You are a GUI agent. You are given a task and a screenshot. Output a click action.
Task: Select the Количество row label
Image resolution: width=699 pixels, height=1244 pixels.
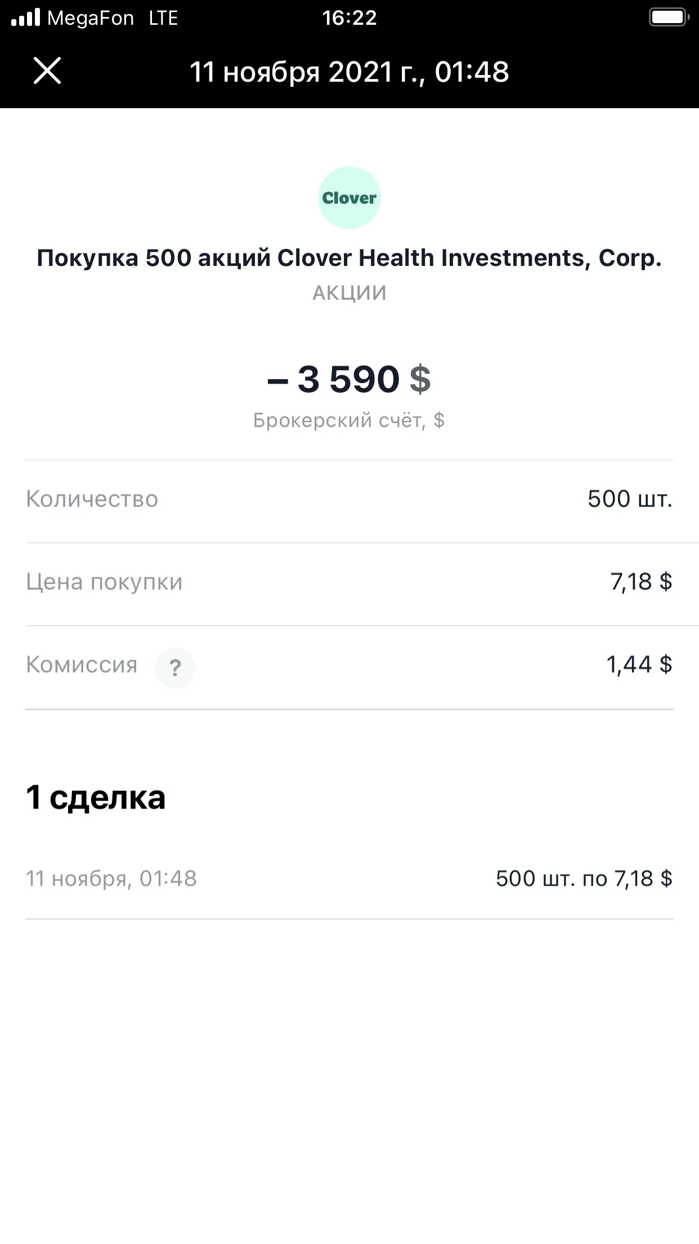point(92,499)
